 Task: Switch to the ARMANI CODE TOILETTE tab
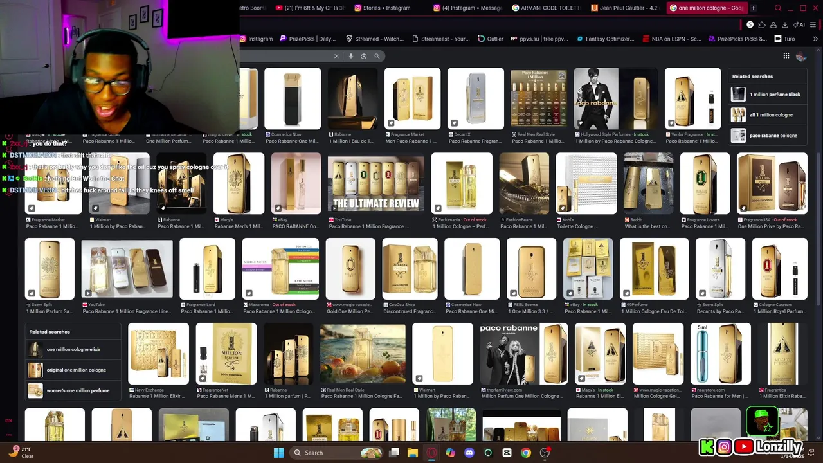547,8
